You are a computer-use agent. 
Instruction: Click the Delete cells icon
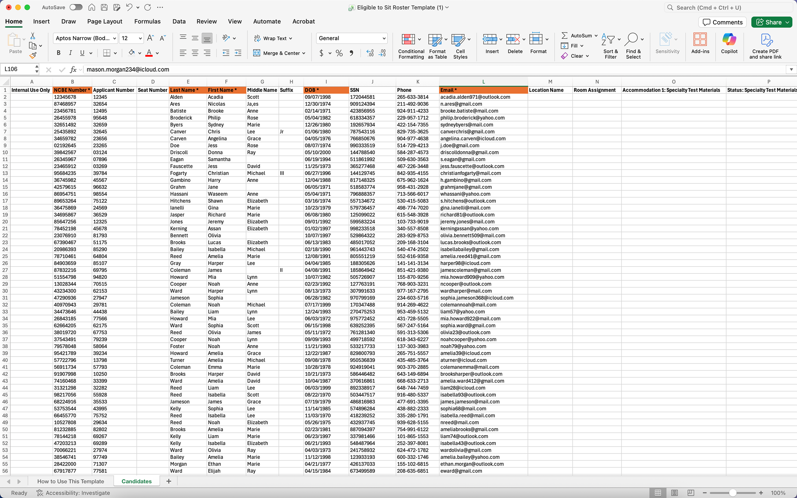pos(513,39)
